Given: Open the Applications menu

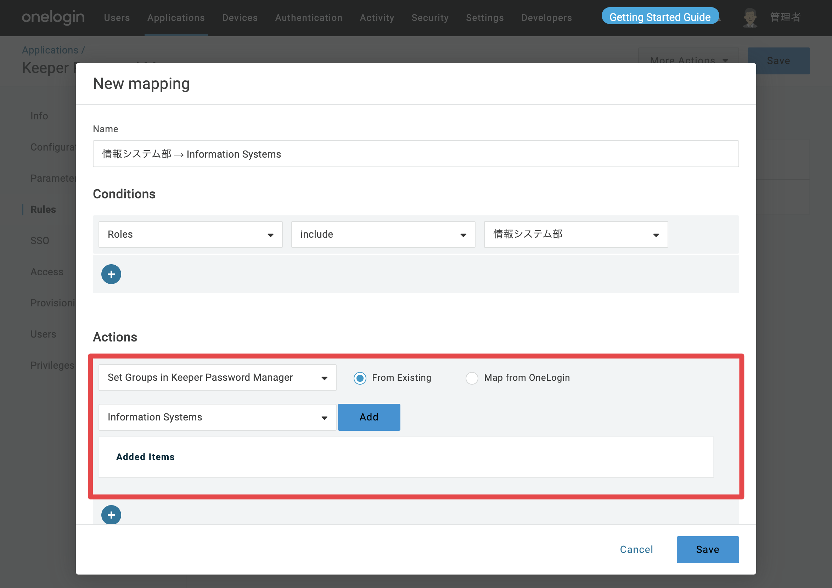Looking at the screenshot, I should click(x=176, y=18).
